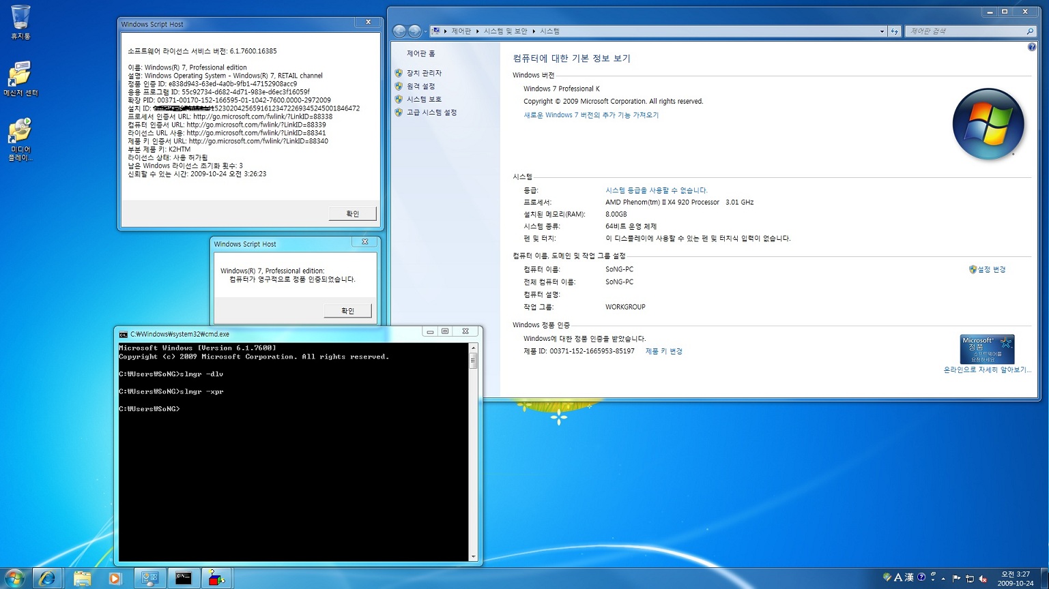Click the 'Windows 7 Professional K' text
This screenshot has width=1049, height=589.
[562, 89]
